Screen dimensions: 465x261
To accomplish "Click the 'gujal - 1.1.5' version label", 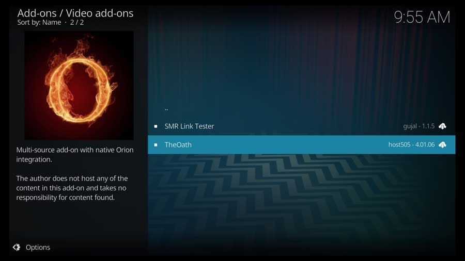I will click(419, 126).
